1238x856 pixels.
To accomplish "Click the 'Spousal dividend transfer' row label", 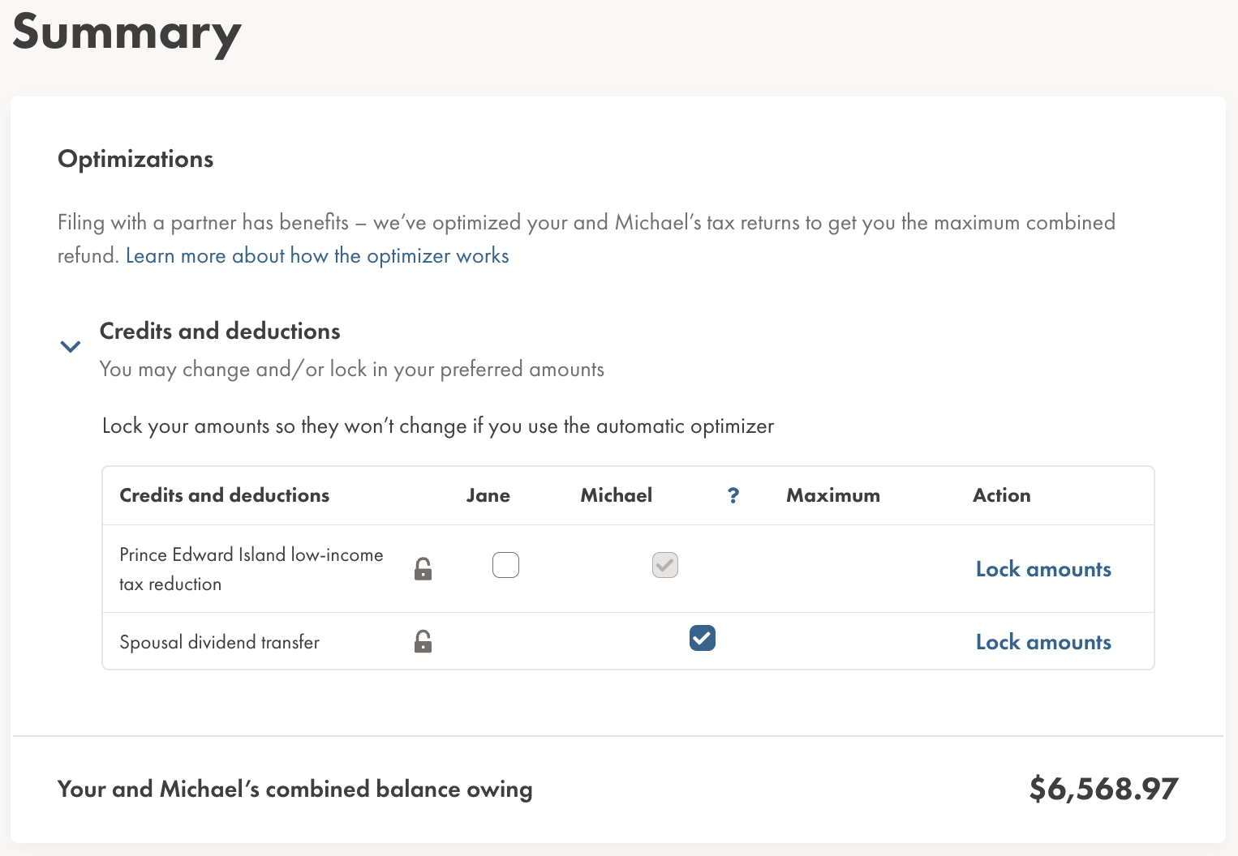I will [220, 642].
